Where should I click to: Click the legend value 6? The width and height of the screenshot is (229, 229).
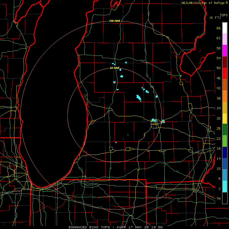pos(219,179)
